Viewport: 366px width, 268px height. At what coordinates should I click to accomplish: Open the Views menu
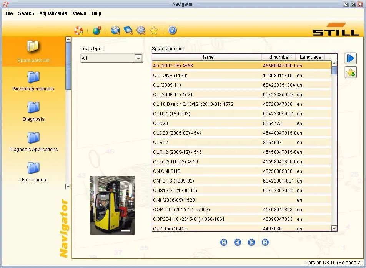click(x=79, y=13)
